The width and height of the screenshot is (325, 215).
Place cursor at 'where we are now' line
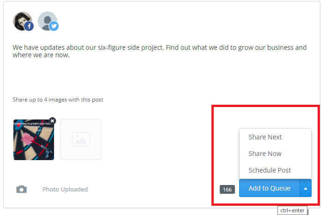[41, 55]
